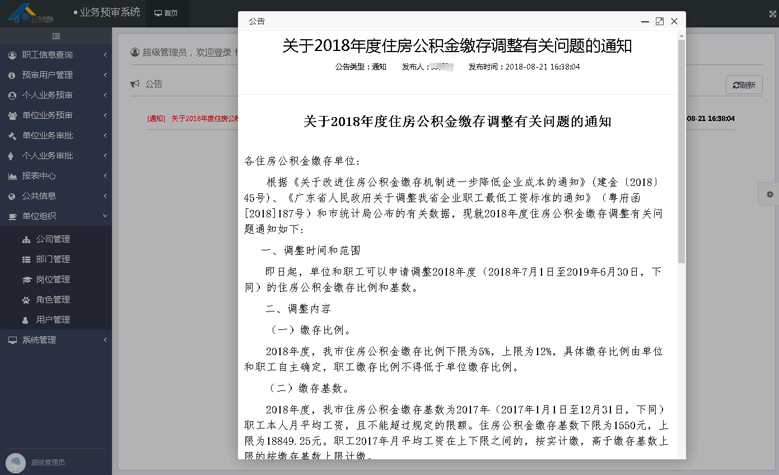
Task: Open the 首页 tab
Action: point(166,13)
